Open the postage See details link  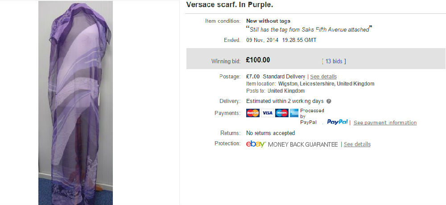pyautogui.click(x=323, y=77)
